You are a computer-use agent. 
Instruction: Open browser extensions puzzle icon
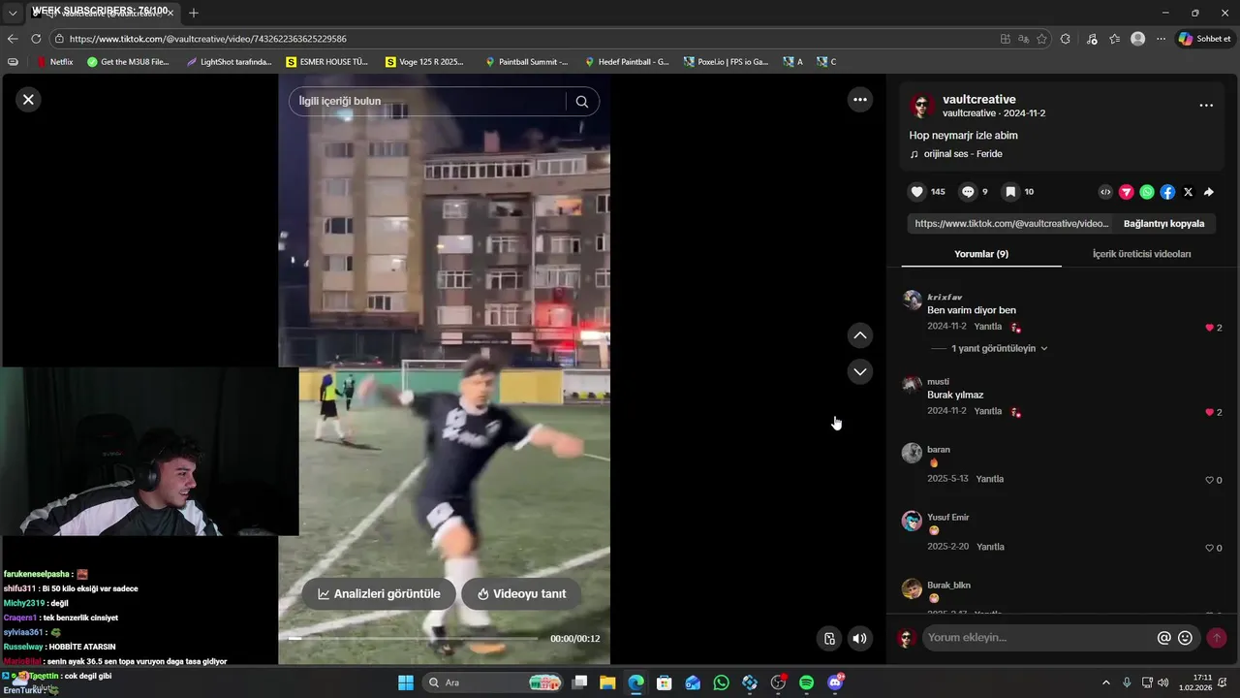tap(1066, 39)
